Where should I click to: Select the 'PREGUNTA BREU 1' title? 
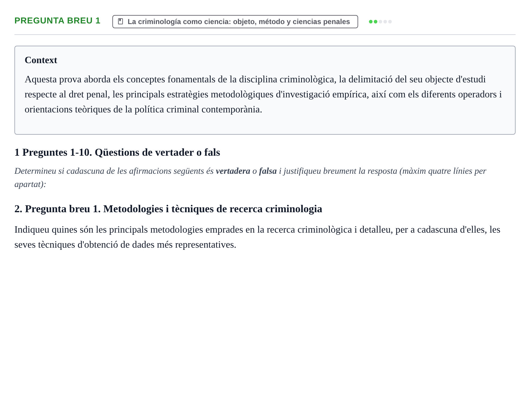click(x=57, y=21)
